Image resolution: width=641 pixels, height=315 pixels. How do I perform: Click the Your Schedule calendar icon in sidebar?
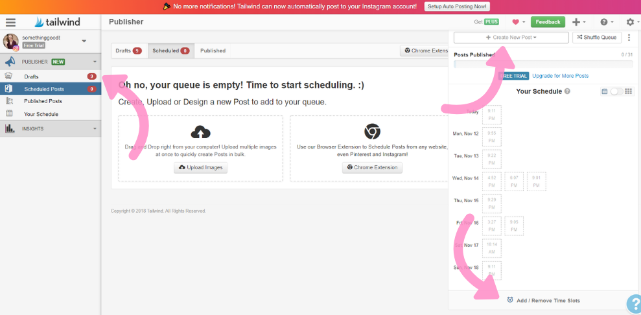9,113
